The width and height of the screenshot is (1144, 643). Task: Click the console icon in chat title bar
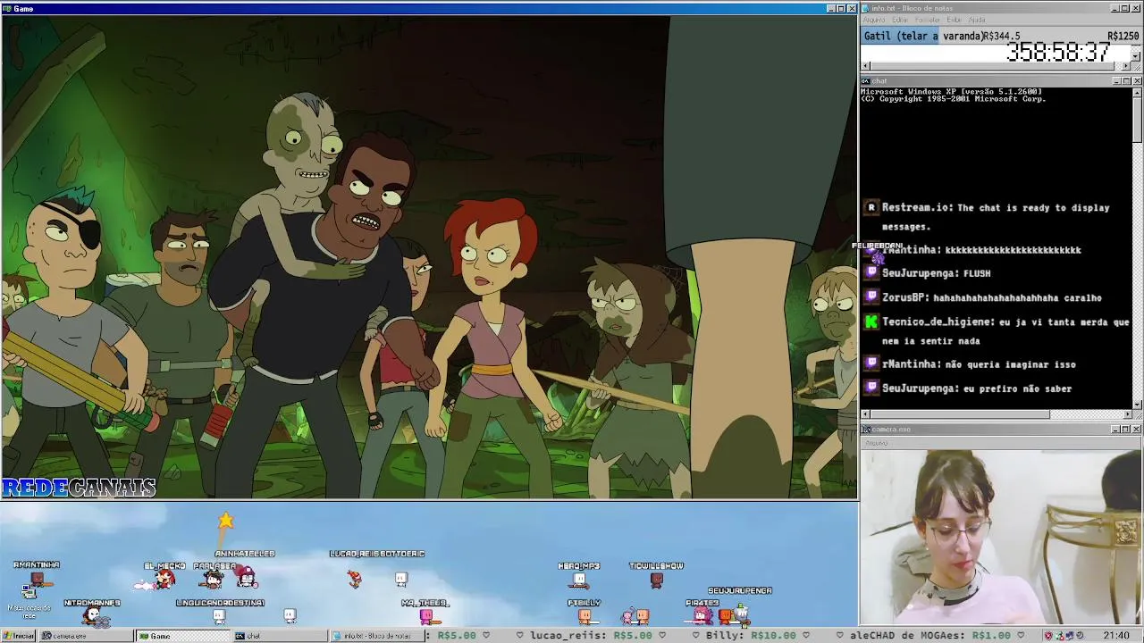(x=867, y=80)
